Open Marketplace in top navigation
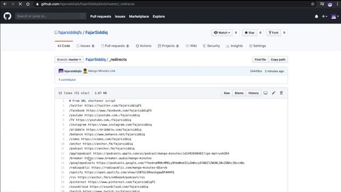The image size is (341, 192). click(x=139, y=17)
